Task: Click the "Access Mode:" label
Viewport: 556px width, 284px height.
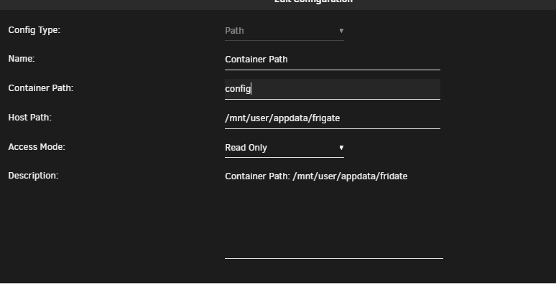Action: click(x=37, y=146)
